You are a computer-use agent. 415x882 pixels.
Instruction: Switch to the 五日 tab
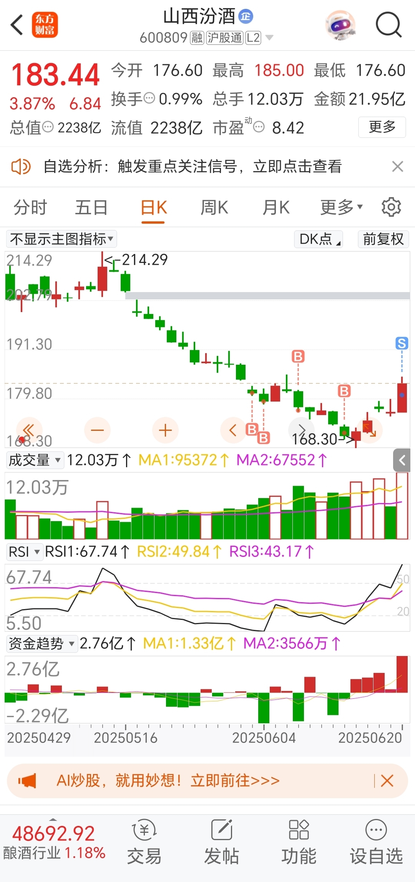91,208
